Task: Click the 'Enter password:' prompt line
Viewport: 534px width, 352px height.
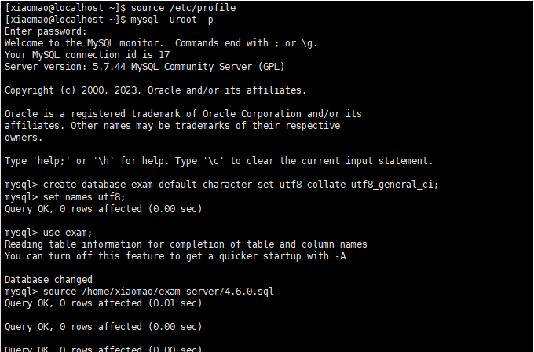Action: click(x=46, y=31)
